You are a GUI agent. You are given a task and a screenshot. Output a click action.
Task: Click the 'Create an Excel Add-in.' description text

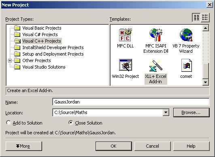(x=30, y=90)
